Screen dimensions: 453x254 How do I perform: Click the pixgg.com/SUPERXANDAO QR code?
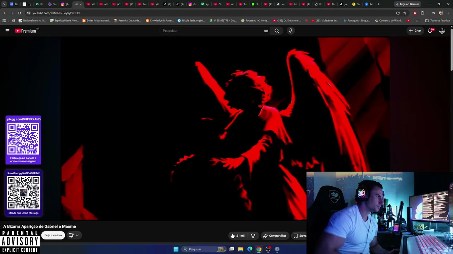[x=23, y=138]
